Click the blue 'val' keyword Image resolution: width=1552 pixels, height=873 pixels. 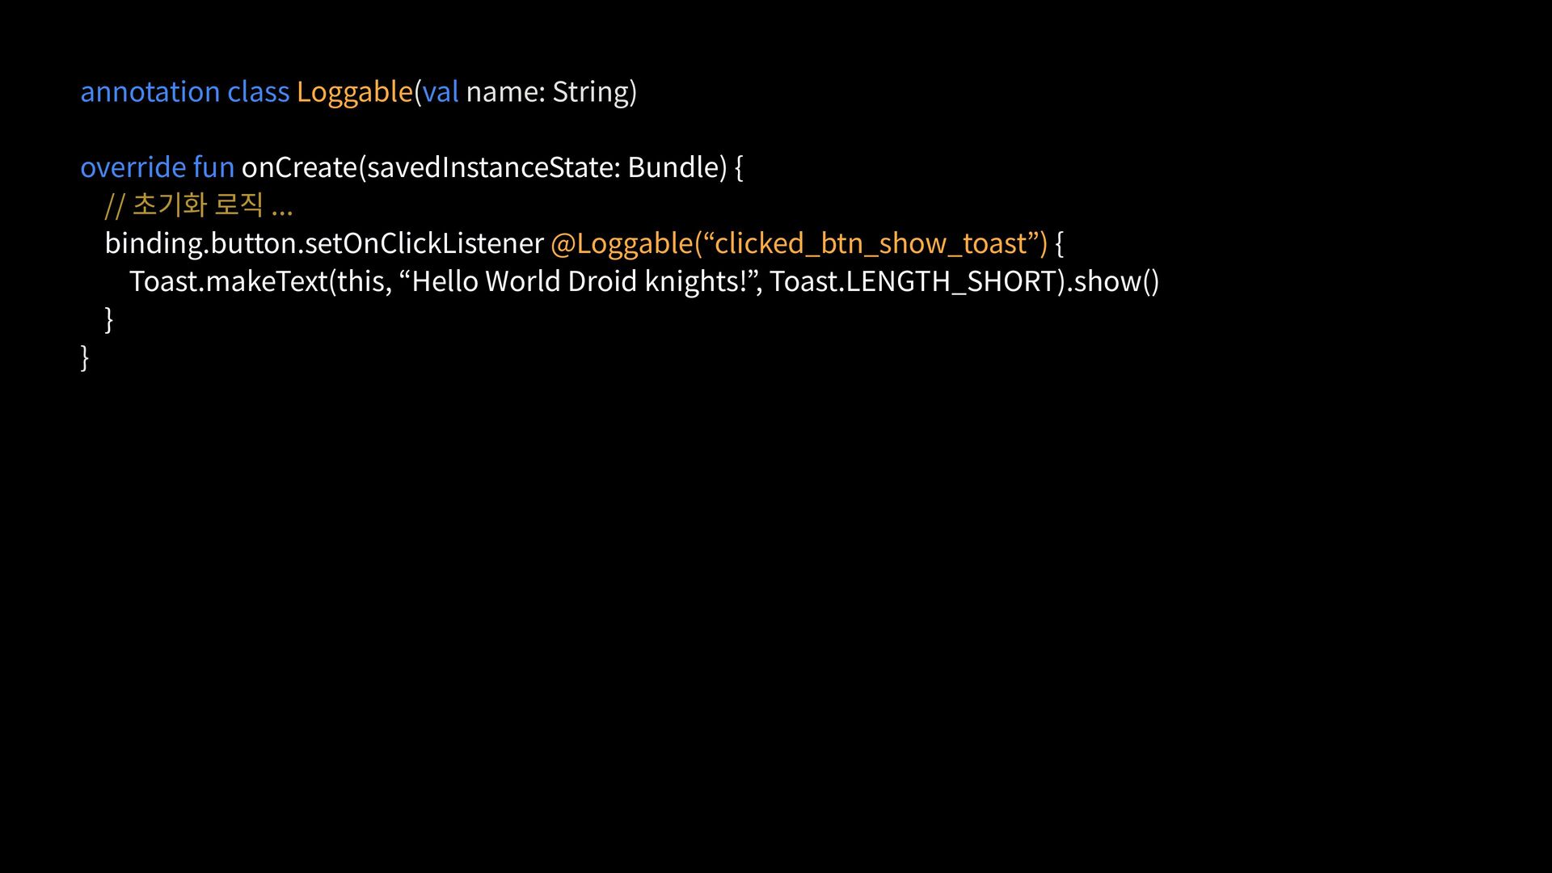(x=441, y=91)
